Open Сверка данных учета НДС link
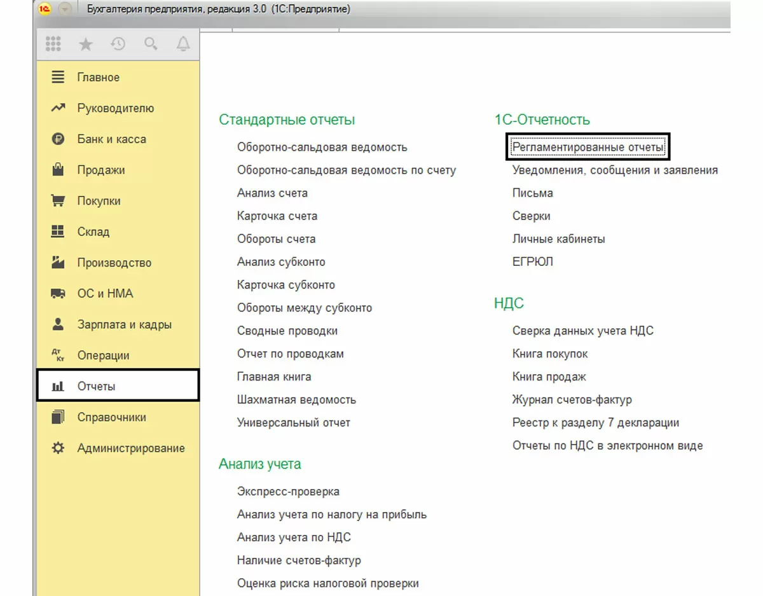Image resolution: width=763 pixels, height=596 pixels. click(x=583, y=331)
